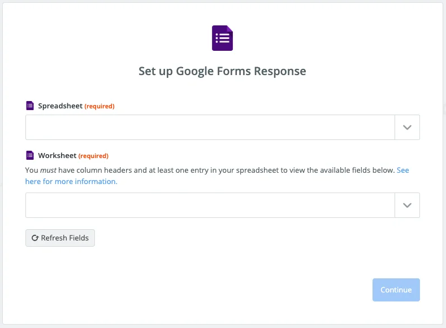Image resolution: width=446 pixels, height=328 pixels.
Task: Open 'See here for more information' link
Action: pyautogui.click(x=71, y=181)
